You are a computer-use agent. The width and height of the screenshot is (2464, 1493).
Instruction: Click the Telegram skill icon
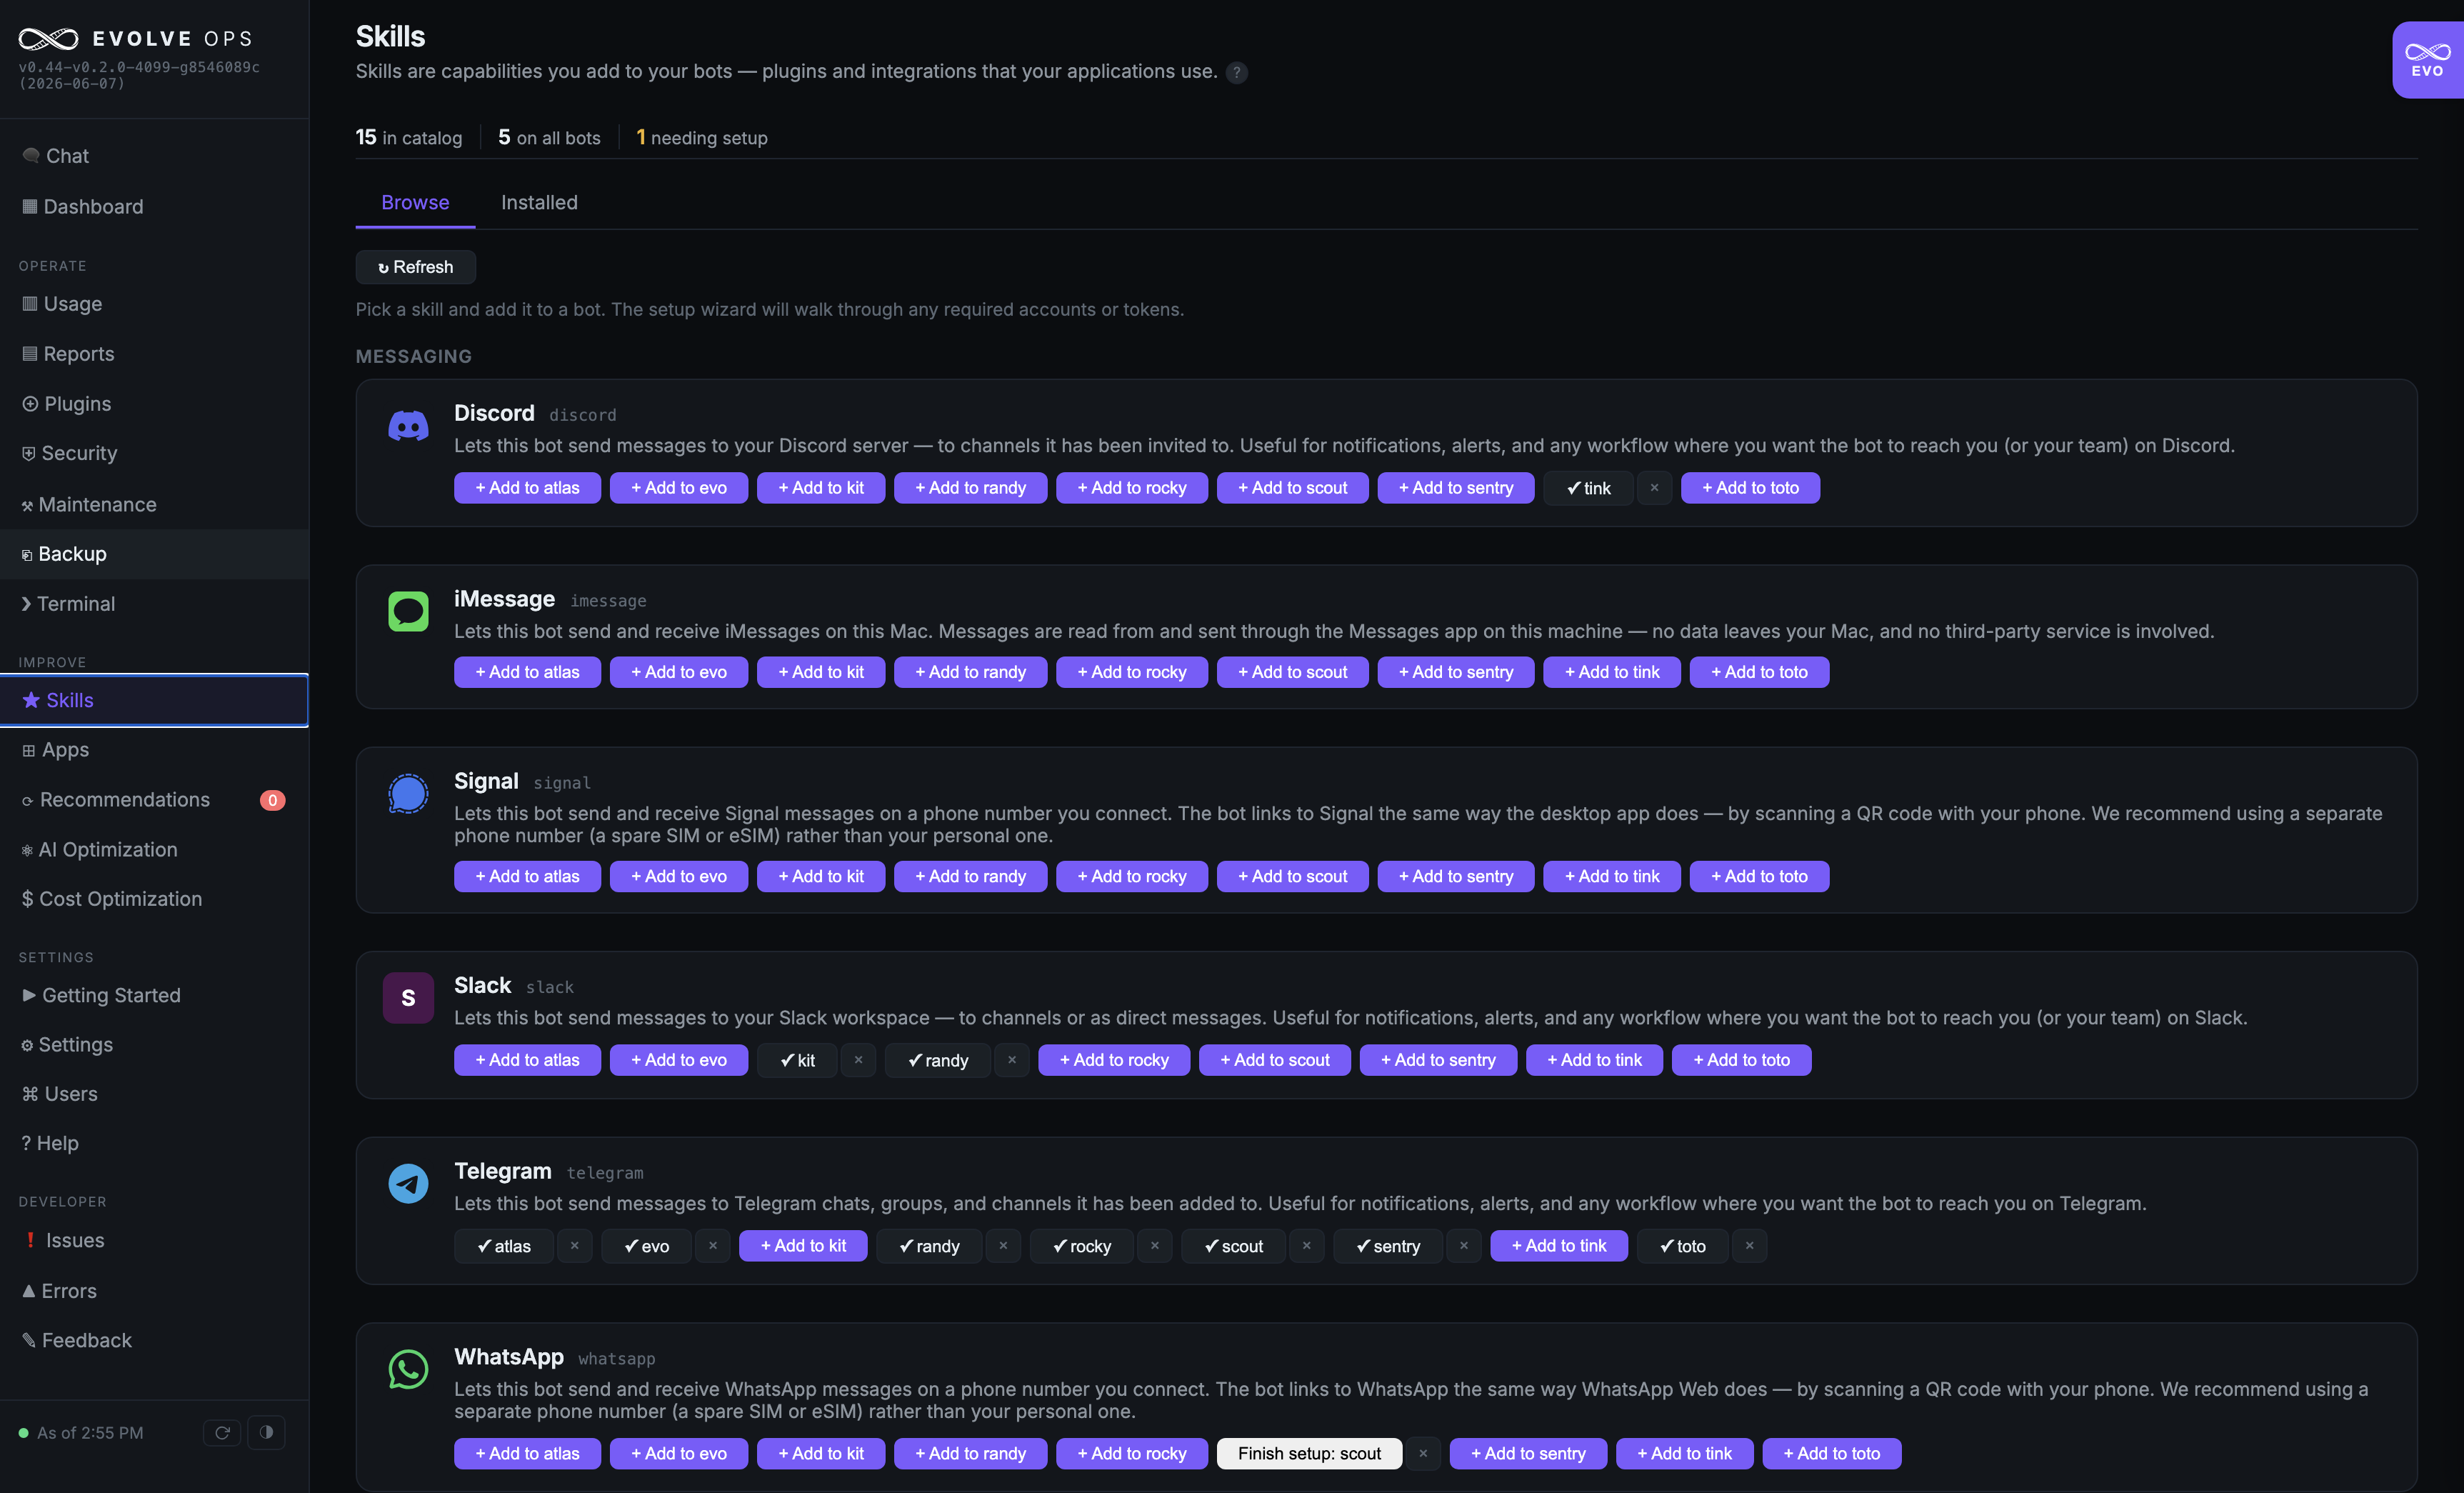408,1183
